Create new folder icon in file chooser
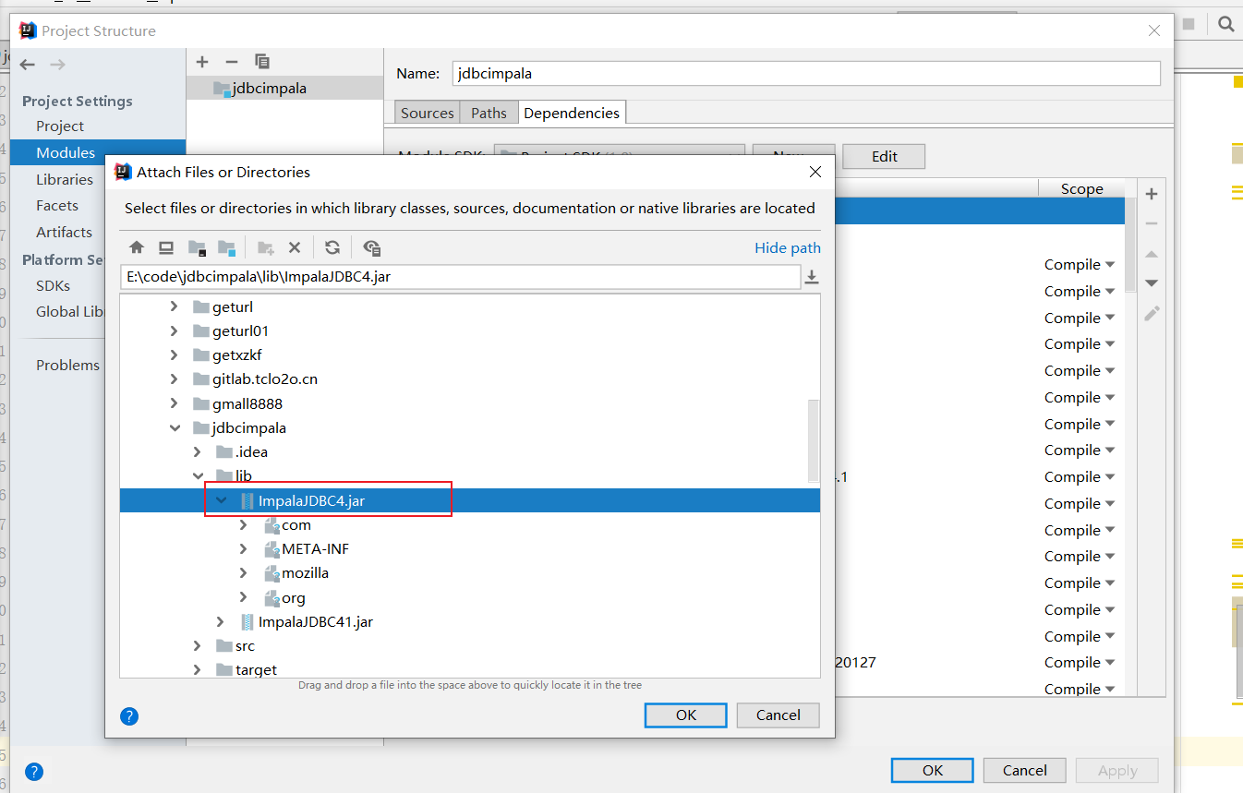Screen dimensions: 1243x793 265,247
